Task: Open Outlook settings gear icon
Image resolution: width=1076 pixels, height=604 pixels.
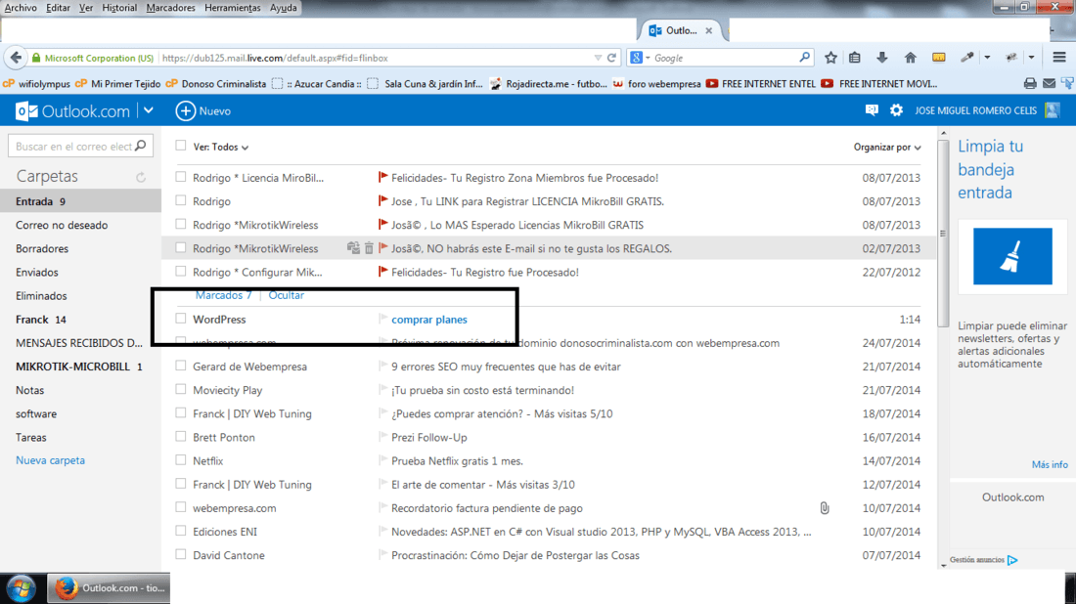Action: coord(896,110)
